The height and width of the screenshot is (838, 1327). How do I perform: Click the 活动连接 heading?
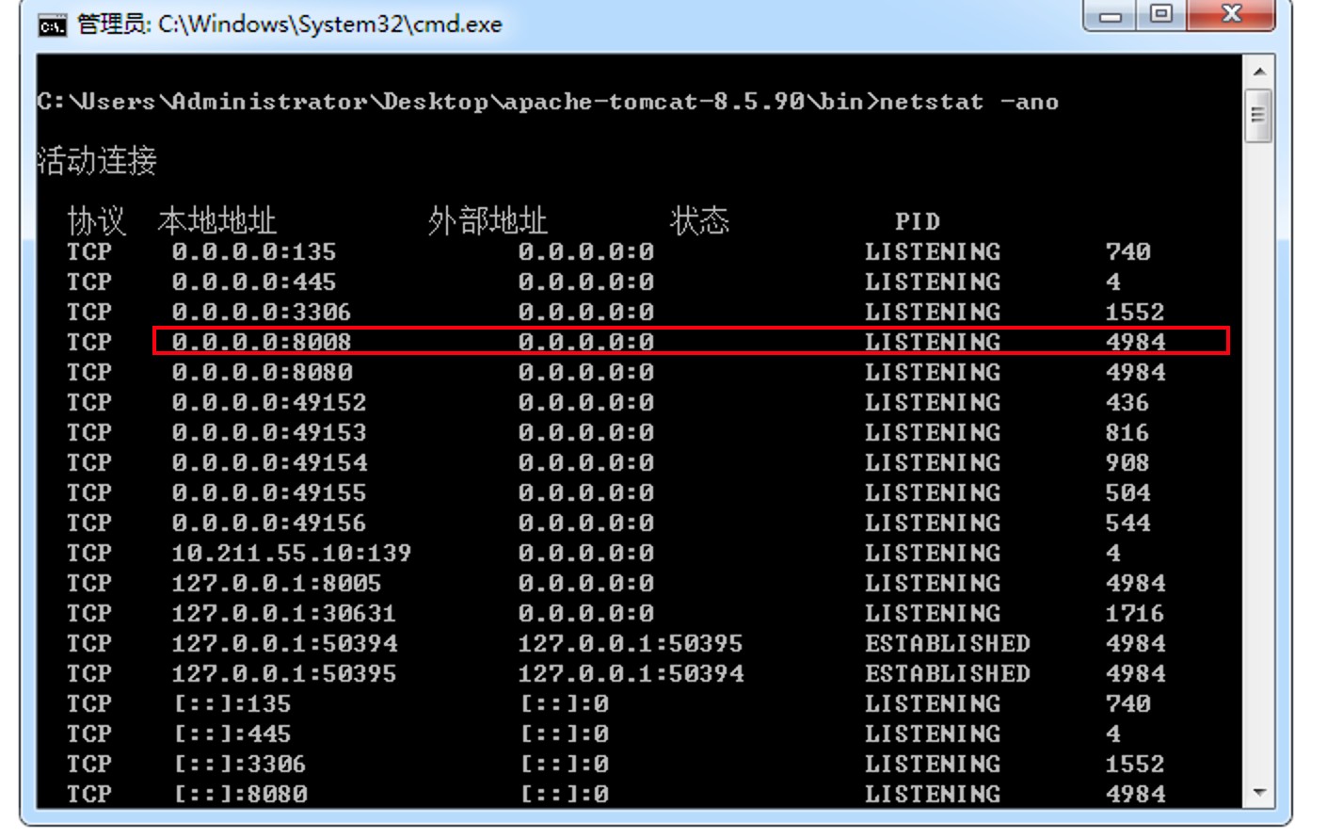(97, 161)
